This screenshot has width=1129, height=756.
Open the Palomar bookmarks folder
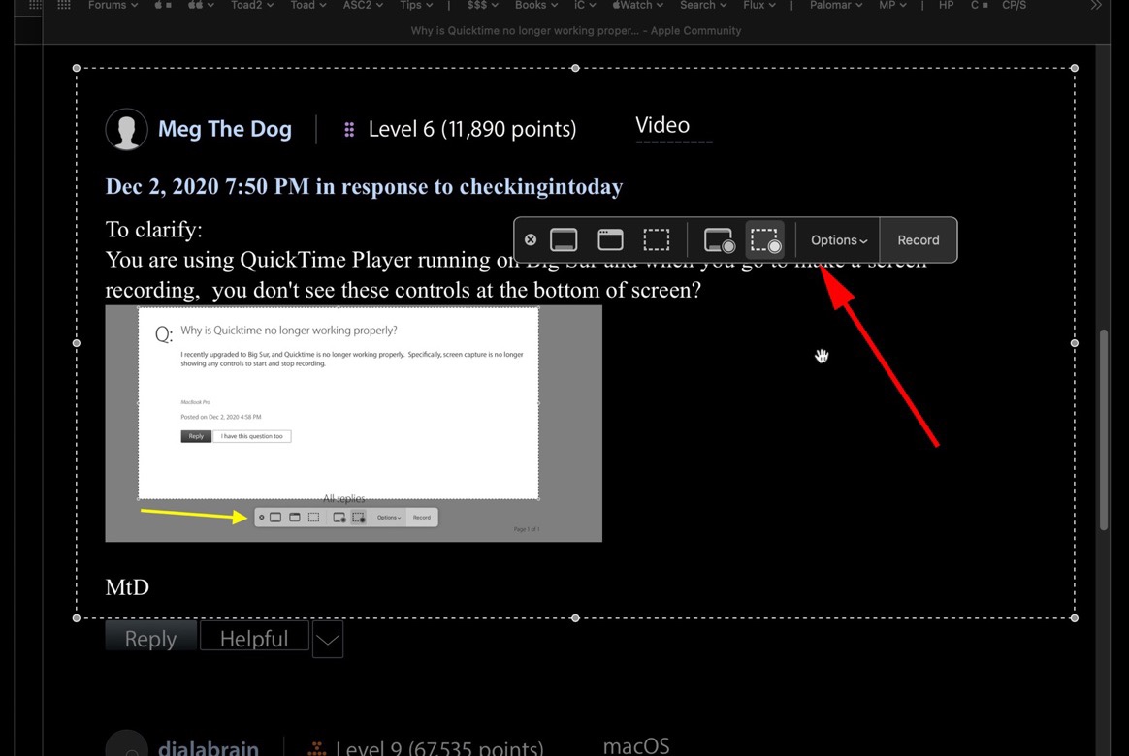coord(836,5)
